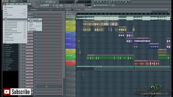Expand the Import submenu

pos(15,18)
